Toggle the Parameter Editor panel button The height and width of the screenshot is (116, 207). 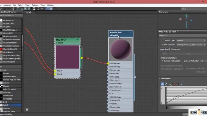(x=51, y=9)
